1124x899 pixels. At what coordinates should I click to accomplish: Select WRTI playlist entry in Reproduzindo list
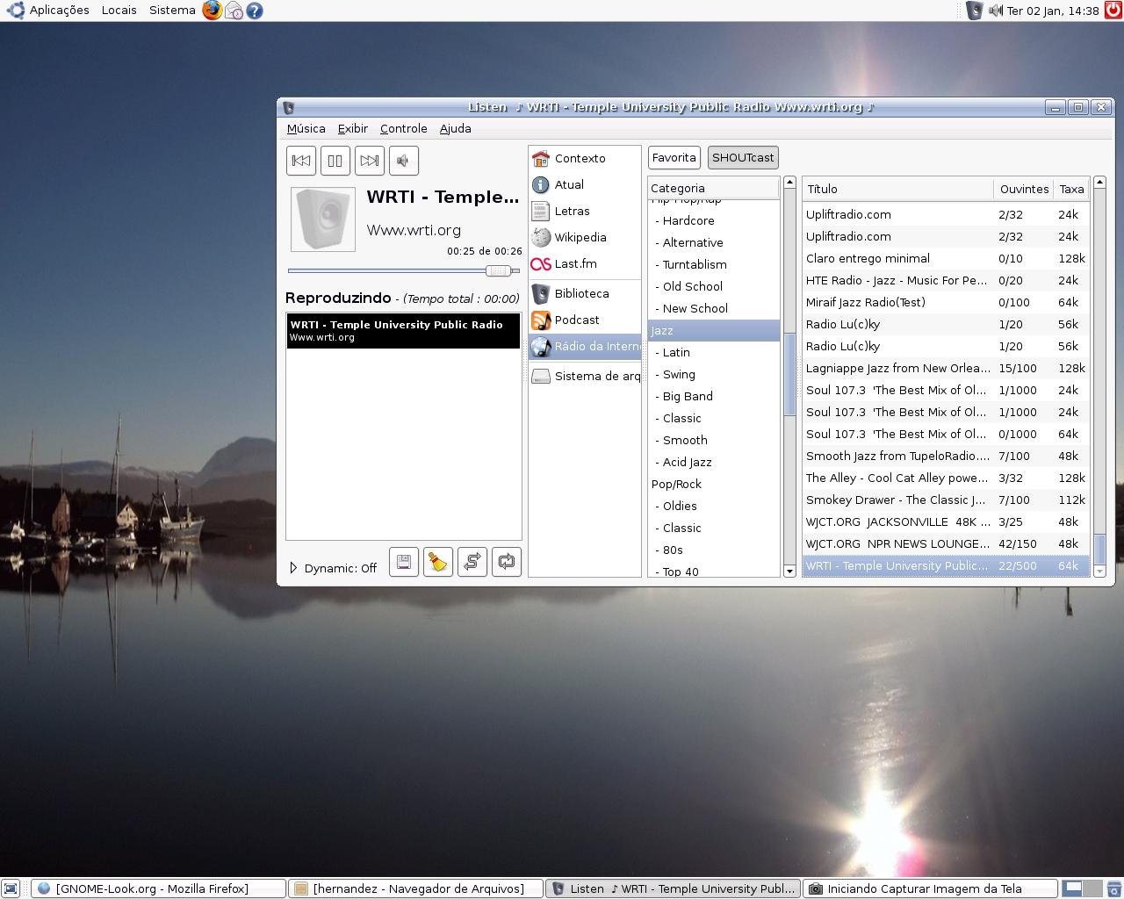pyautogui.click(x=404, y=331)
